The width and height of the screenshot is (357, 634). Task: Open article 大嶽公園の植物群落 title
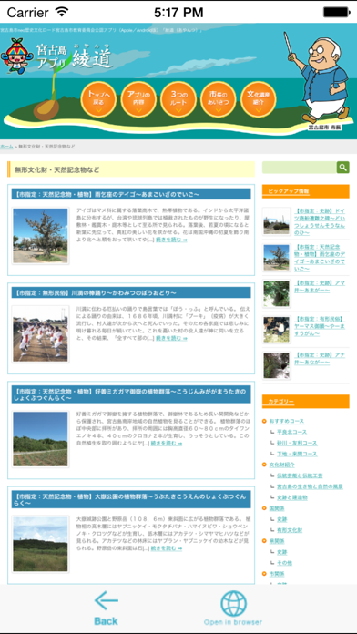coord(131,500)
